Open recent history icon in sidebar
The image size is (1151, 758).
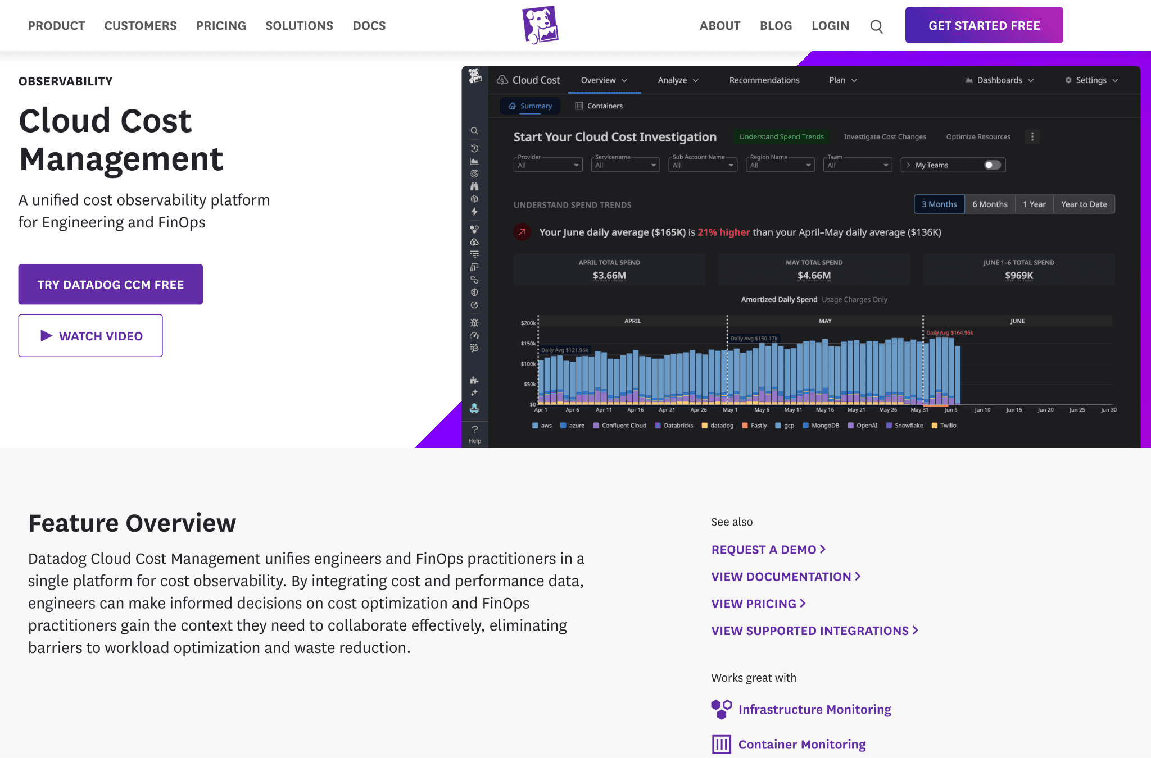coord(474,148)
